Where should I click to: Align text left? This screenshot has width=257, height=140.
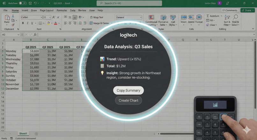pos(65,23)
